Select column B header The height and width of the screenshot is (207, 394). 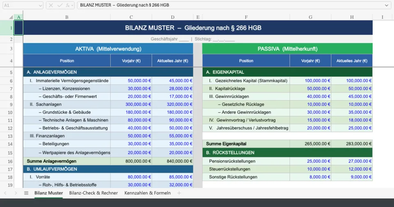pyautogui.click(x=67, y=17)
